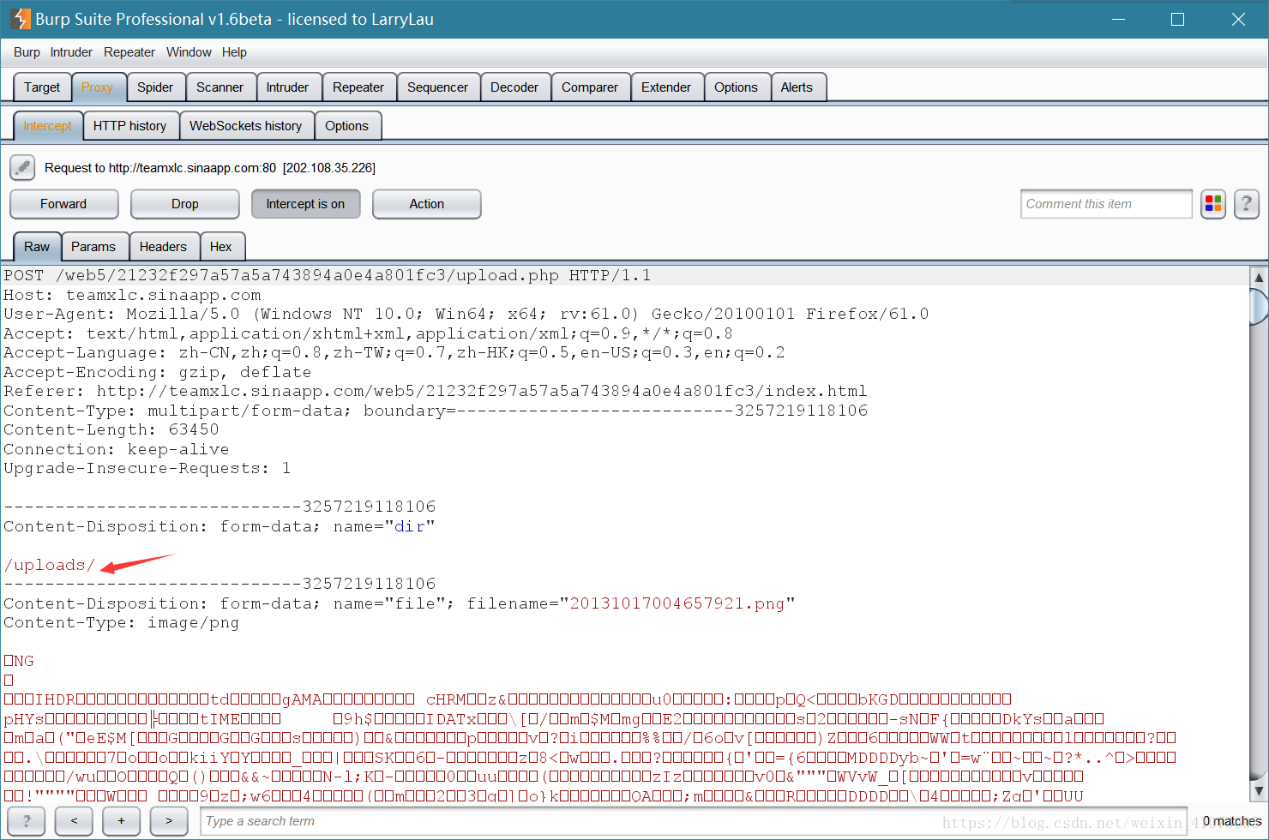This screenshot has height=840, width=1269.
Task: Click the scrollbar down arrow
Action: pyautogui.click(x=1259, y=790)
